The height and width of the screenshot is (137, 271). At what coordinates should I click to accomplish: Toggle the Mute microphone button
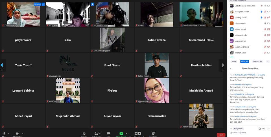pos(4,133)
